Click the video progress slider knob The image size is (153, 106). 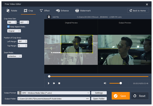pyautogui.click(x=49, y=76)
